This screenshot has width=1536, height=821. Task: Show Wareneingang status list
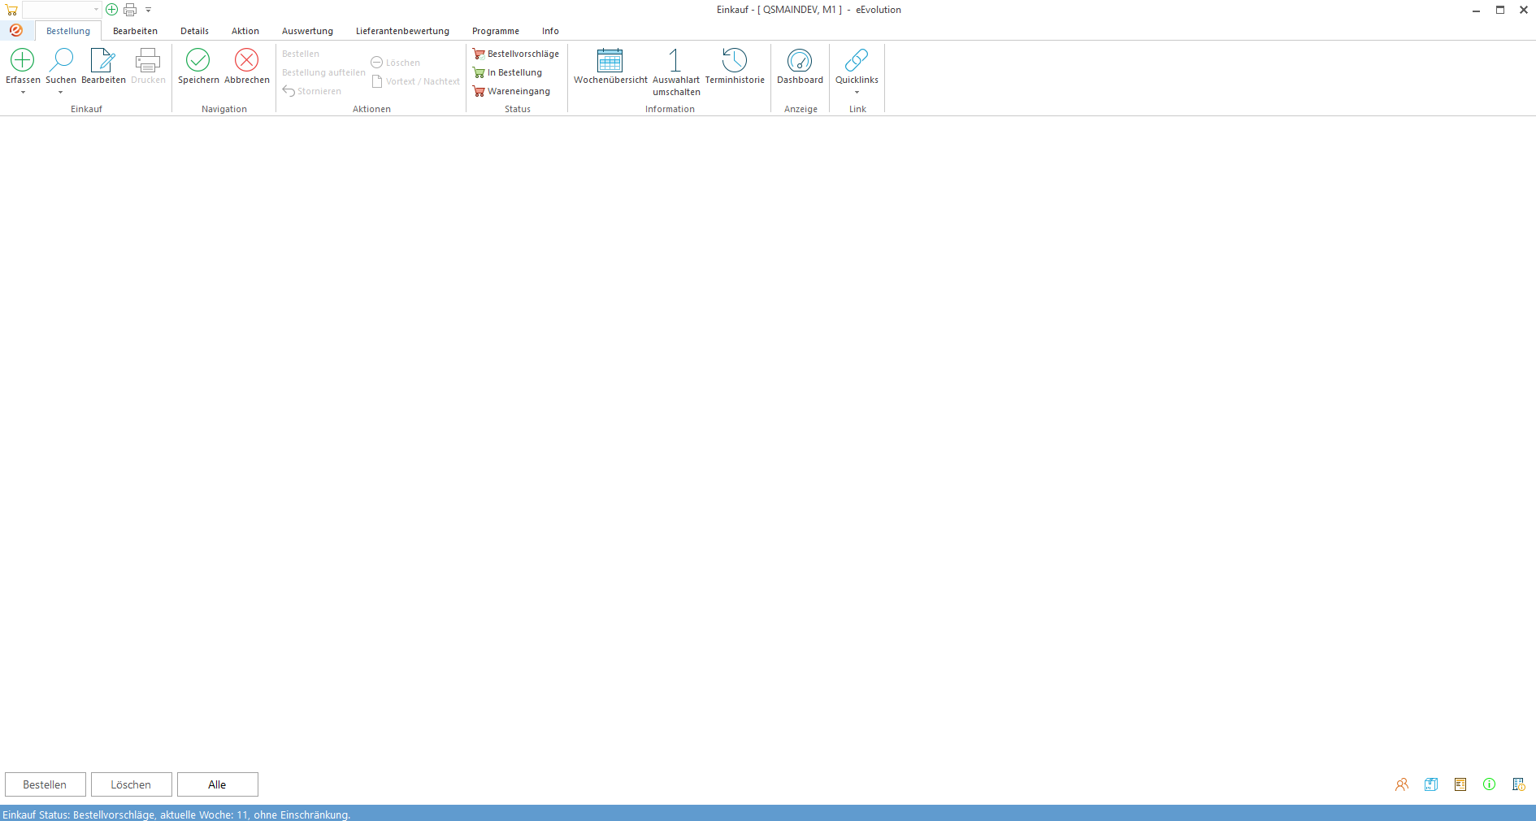pos(512,91)
